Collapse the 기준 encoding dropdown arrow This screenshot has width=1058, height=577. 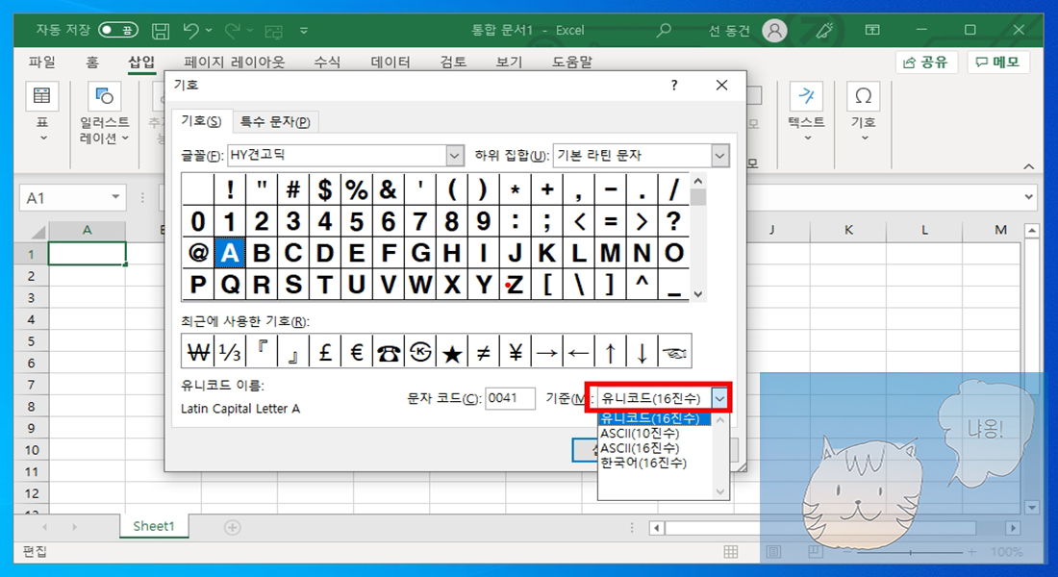(720, 398)
